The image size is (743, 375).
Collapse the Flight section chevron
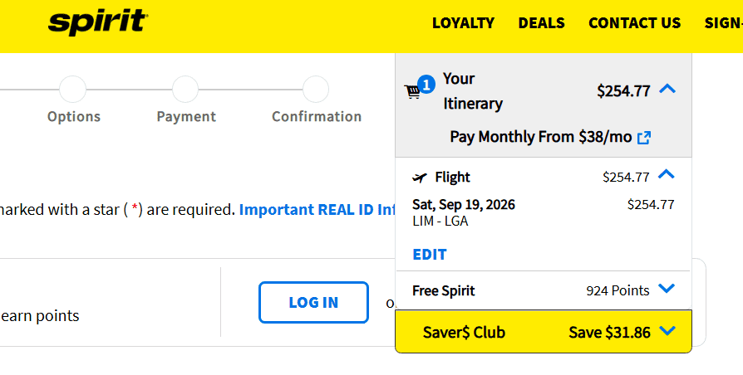667,174
